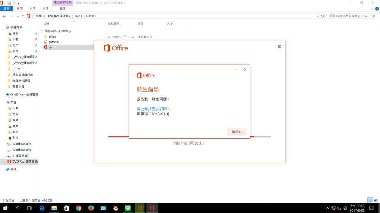Open Task View on the taskbar
Viewport: 380px width, 213px height.
pos(29,208)
